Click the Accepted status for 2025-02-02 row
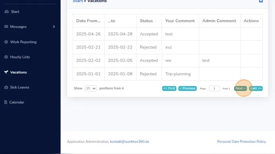This screenshot has width=275, height=154. pos(149,60)
